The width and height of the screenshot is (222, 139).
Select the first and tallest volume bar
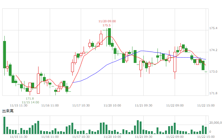pos(4,126)
